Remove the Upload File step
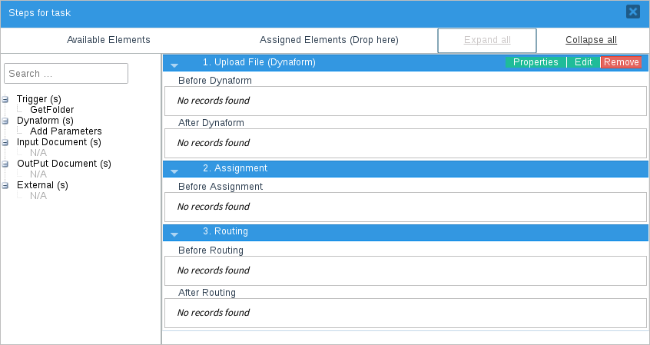This screenshot has width=650, height=345. pyautogui.click(x=621, y=62)
